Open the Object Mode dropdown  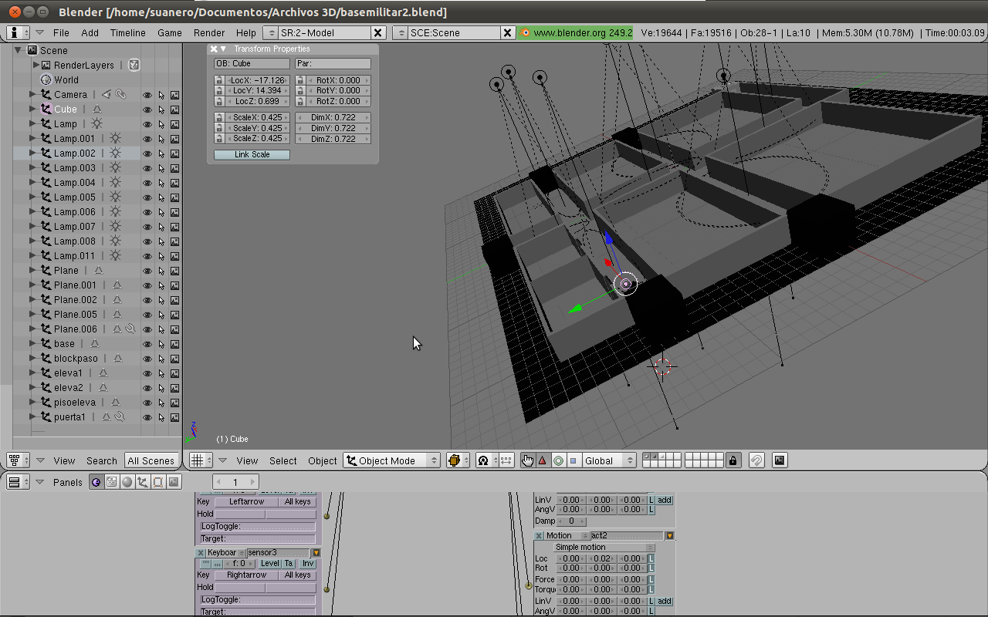tap(391, 460)
